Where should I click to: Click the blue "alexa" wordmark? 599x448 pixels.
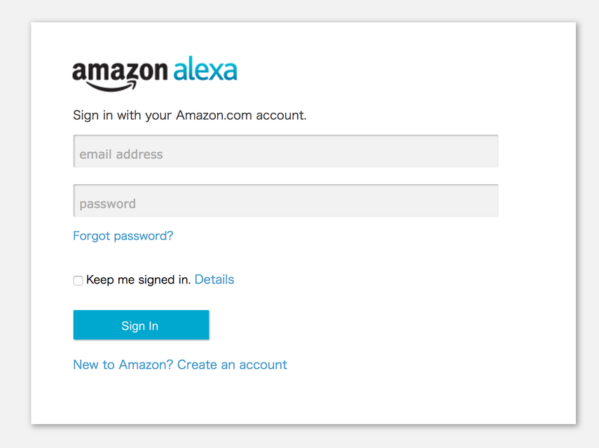[205, 71]
